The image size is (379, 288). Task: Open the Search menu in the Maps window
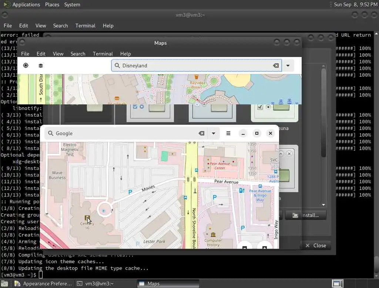pyautogui.click(x=78, y=54)
